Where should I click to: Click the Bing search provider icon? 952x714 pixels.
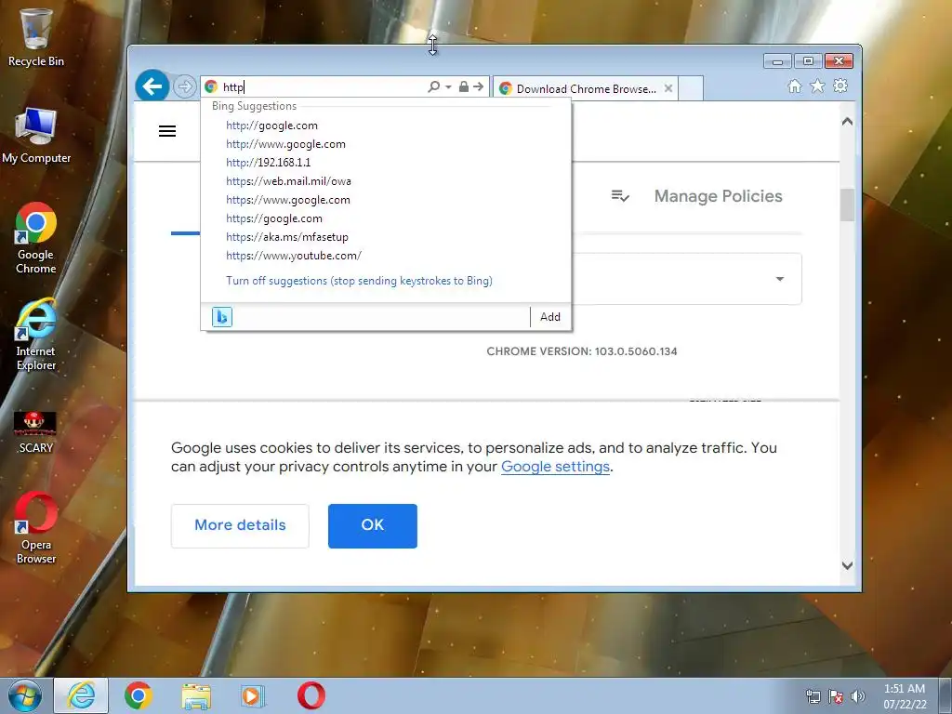coord(221,317)
